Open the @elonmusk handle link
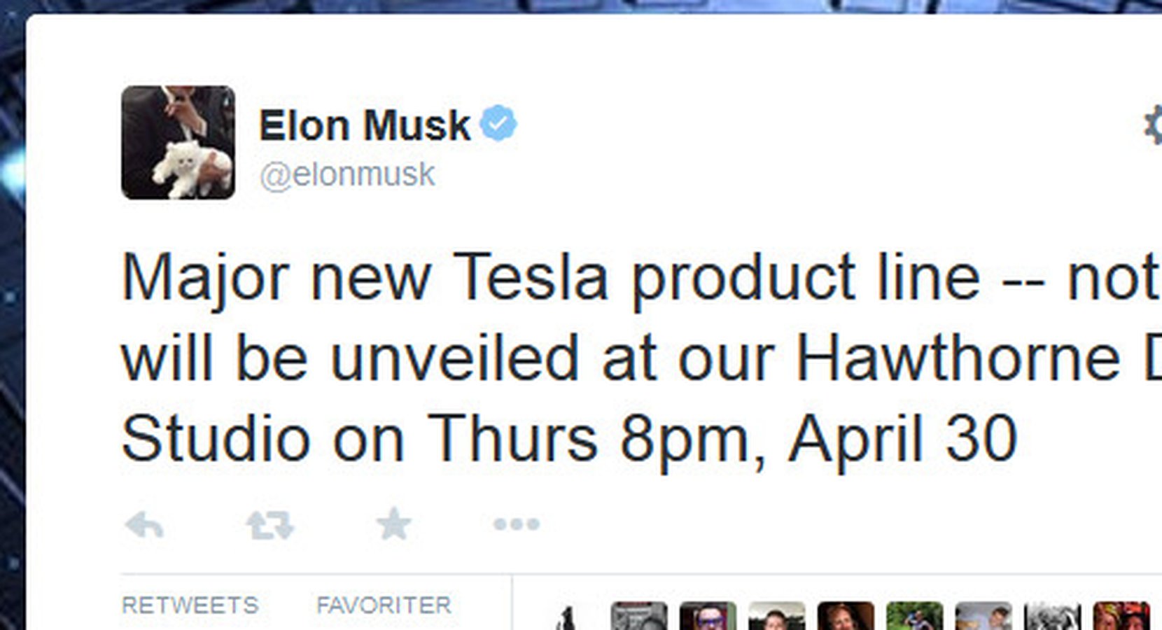The image size is (1162, 630). pos(347,174)
